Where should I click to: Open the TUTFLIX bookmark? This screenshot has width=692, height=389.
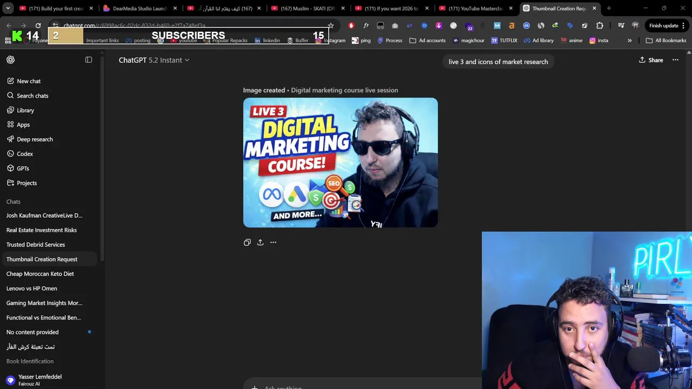pyautogui.click(x=504, y=41)
